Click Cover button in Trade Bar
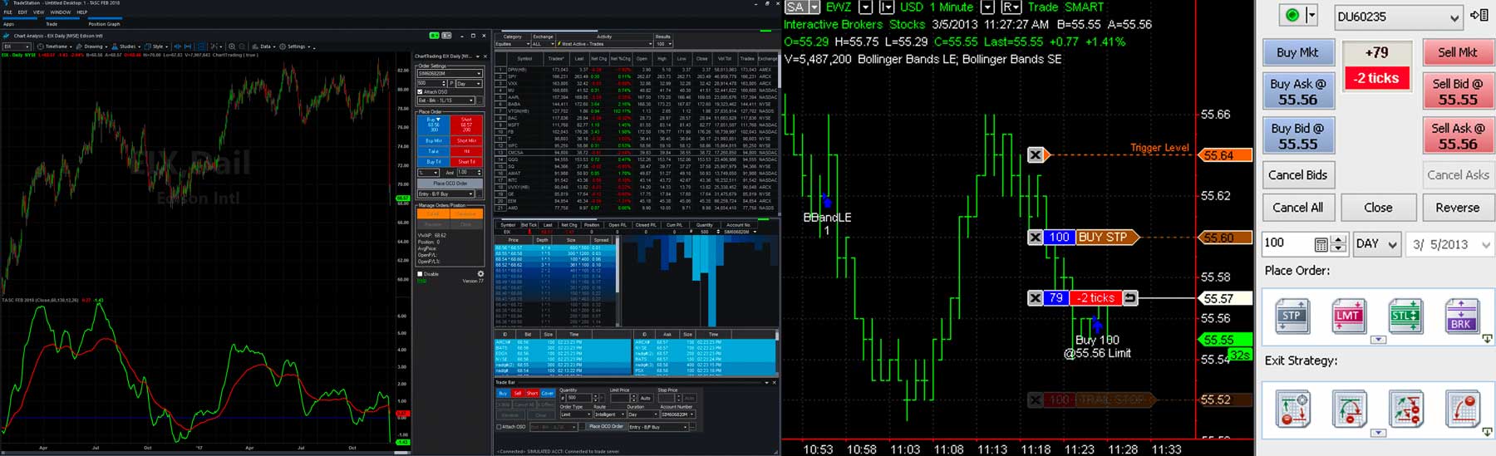 [548, 394]
